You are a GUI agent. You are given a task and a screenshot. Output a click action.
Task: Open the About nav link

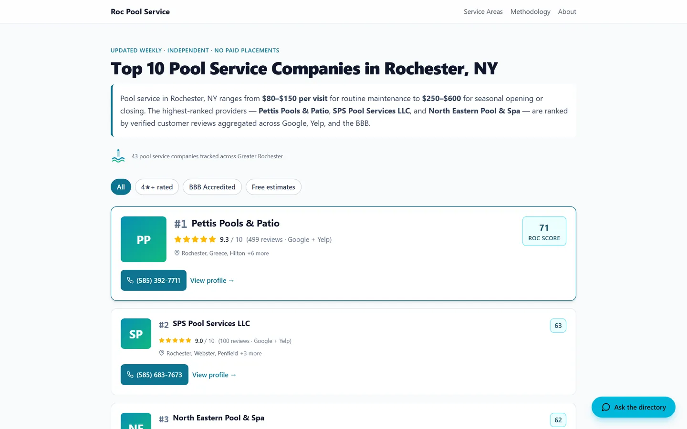567,11
